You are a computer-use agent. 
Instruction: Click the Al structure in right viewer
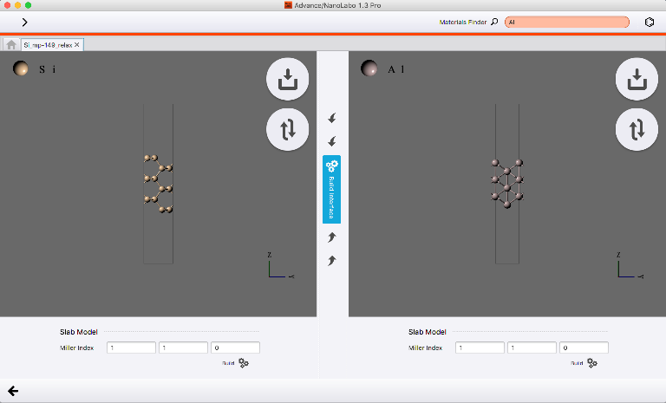pyautogui.click(x=507, y=184)
